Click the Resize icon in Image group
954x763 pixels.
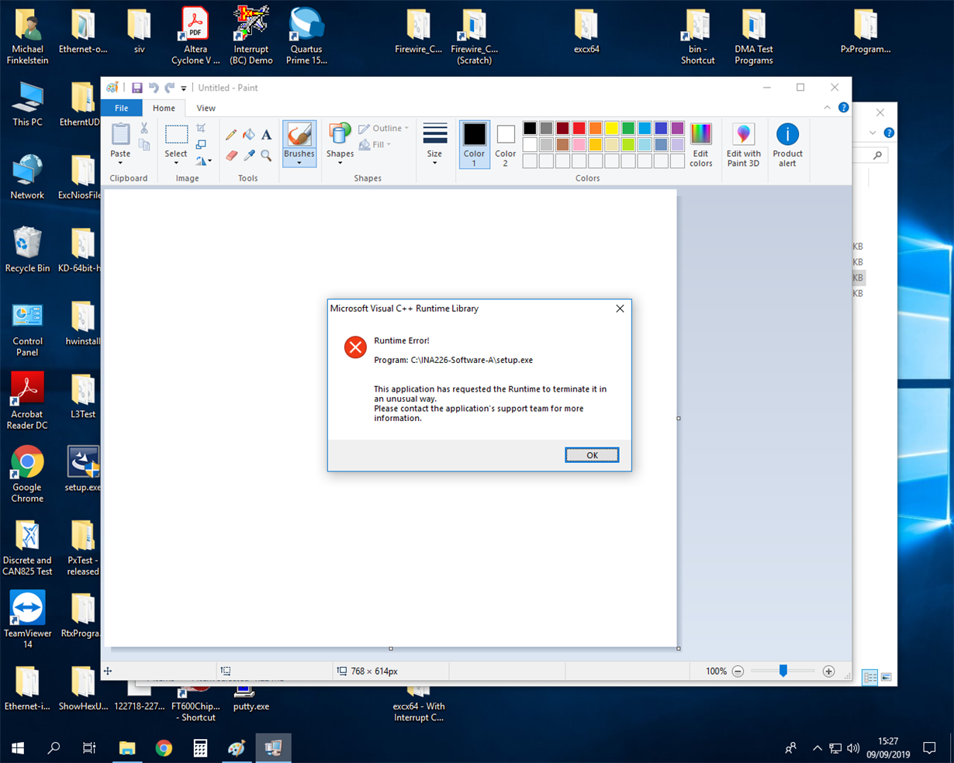[201, 144]
